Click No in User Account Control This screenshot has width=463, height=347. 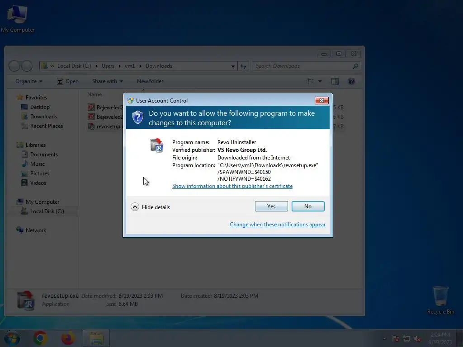(x=307, y=206)
